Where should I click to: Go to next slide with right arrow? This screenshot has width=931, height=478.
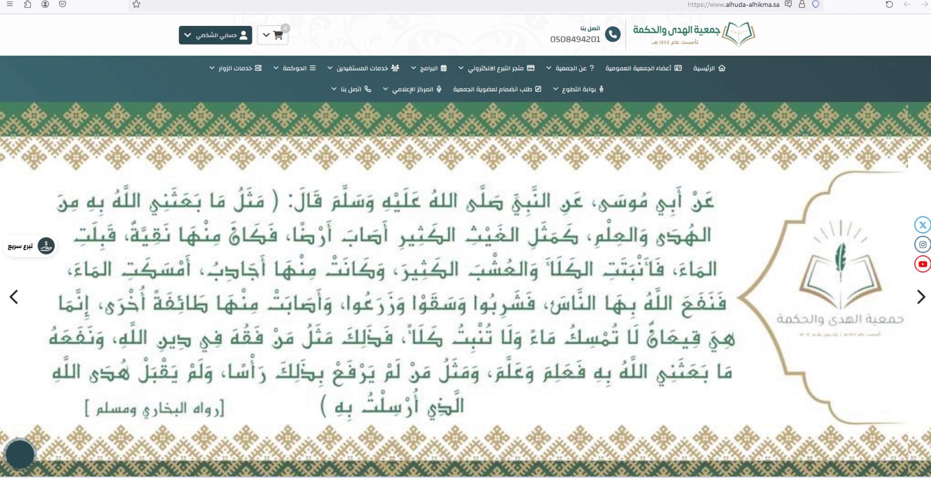[x=921, y=297]
